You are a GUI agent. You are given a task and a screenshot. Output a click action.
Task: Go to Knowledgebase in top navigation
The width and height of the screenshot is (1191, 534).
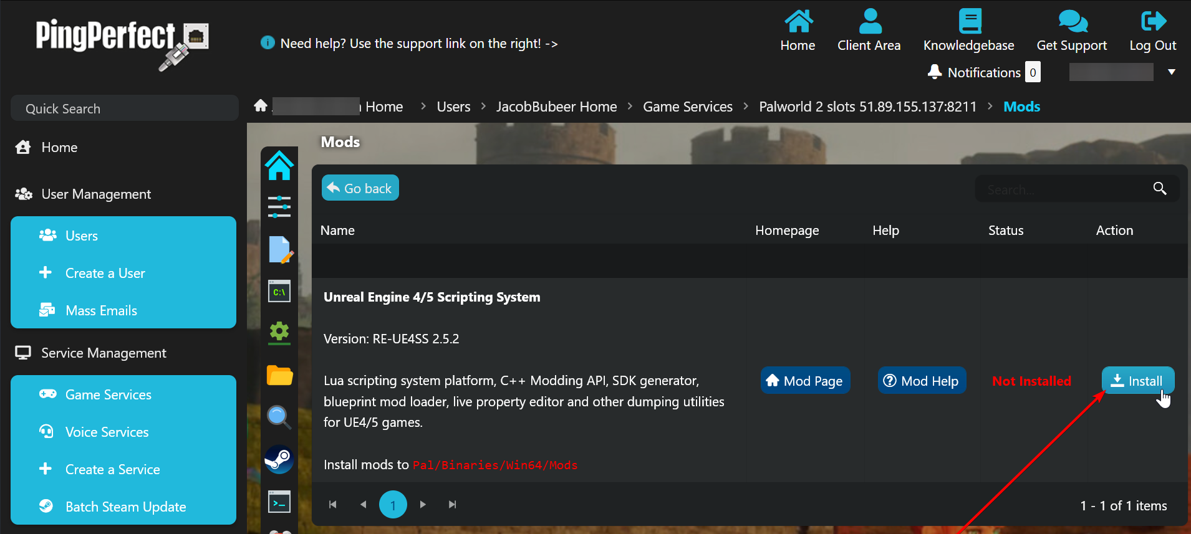968,31
